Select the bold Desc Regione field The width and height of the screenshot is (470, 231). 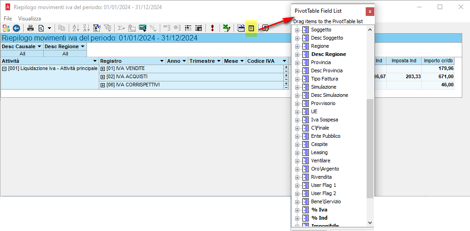tap(329, 55)
